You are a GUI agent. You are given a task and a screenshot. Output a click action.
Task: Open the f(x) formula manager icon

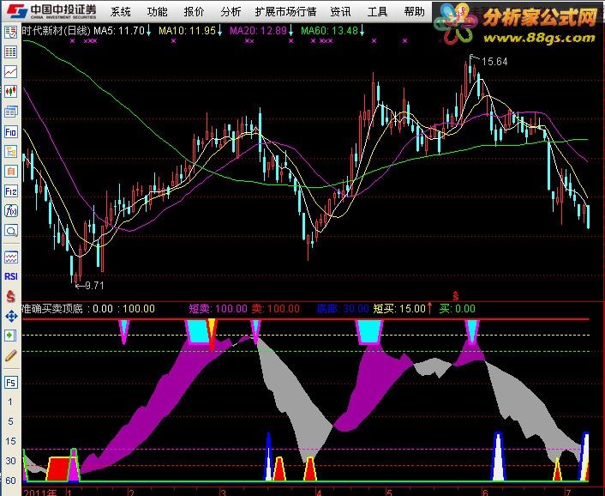(x=11, y=211)
